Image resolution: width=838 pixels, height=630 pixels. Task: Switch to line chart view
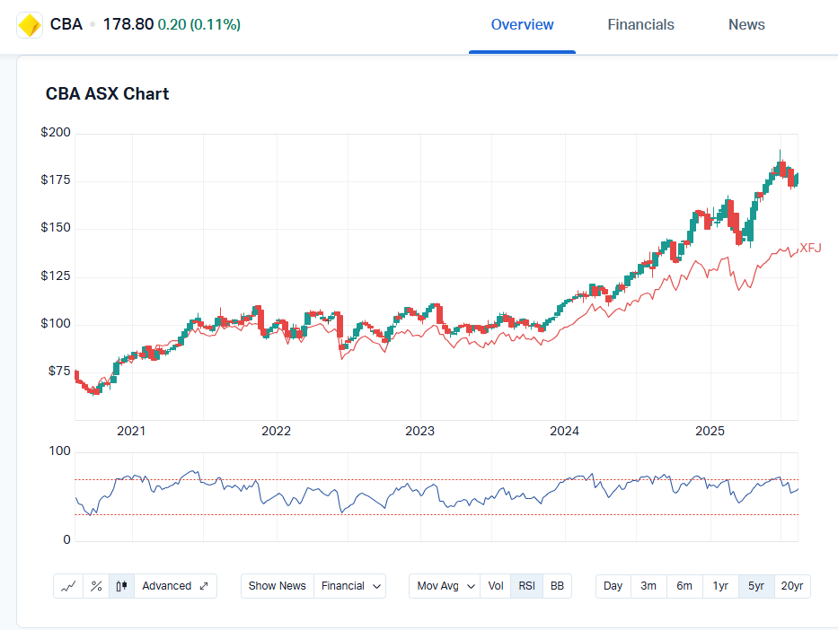pos(68,586)
